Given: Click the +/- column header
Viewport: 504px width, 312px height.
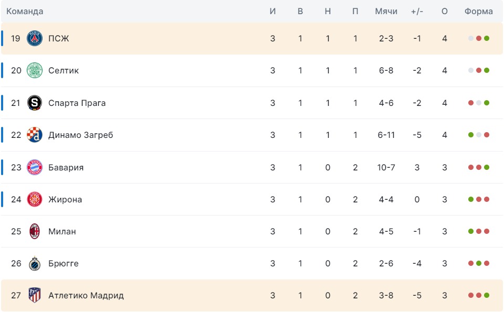Looking at the screenshot, I should (417, 12).
